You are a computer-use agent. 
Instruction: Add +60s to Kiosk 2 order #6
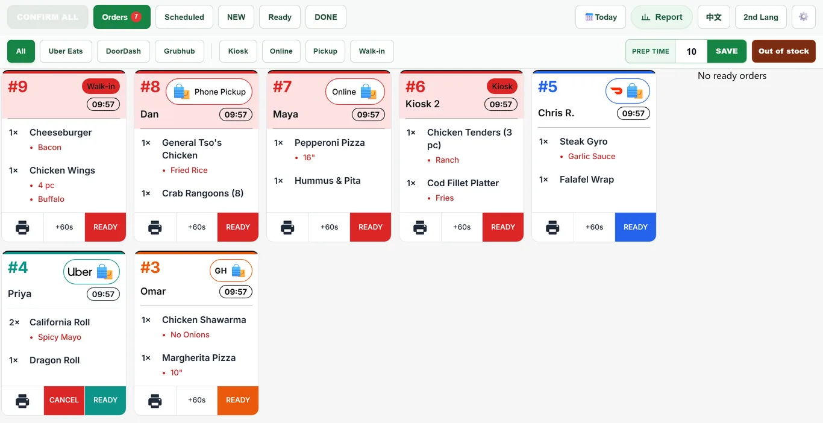click(x=462, y=227)
